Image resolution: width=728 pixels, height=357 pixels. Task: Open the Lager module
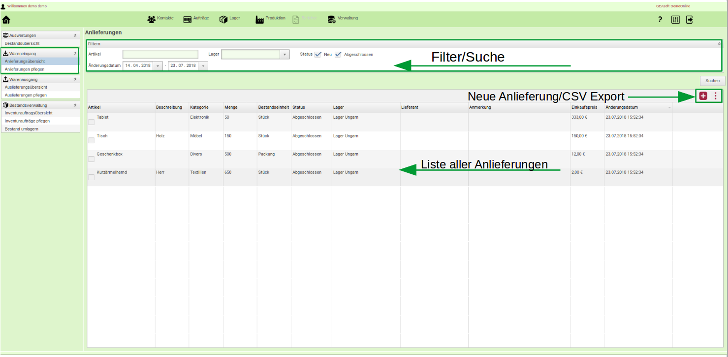230,19
